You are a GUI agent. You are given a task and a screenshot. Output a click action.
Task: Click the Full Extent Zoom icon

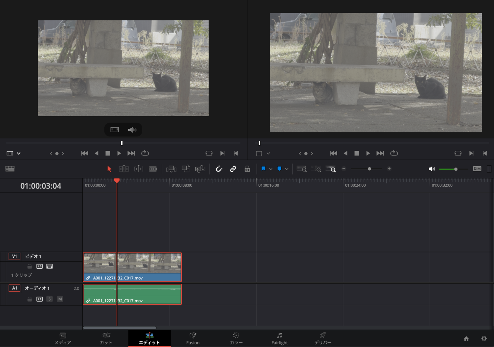click(x=302, y=169)
